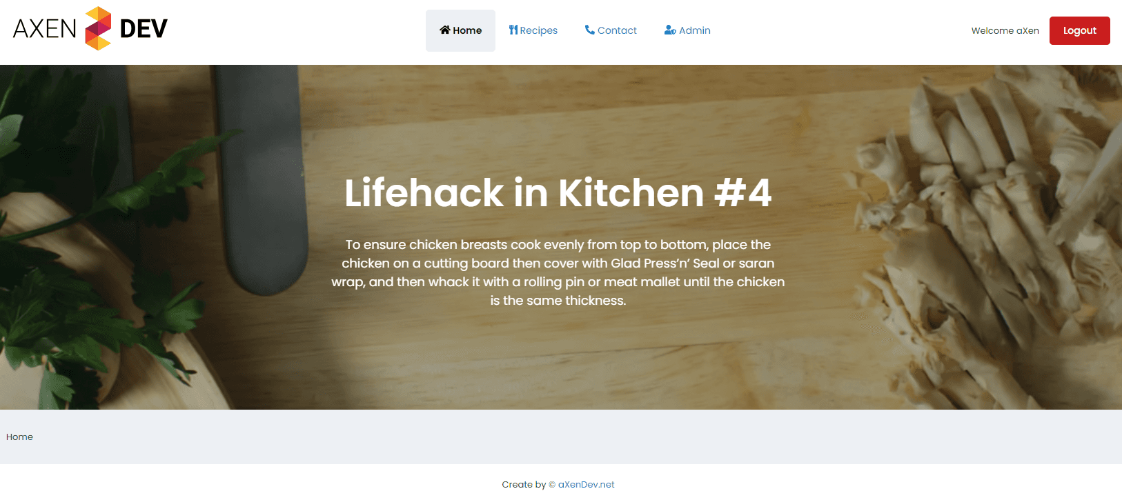Click the colorful hexagon logo icon

[98, 28]
